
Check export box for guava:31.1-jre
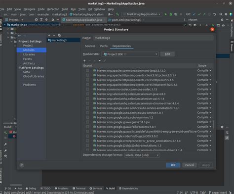pyautogui.click(x=87, y=122)
